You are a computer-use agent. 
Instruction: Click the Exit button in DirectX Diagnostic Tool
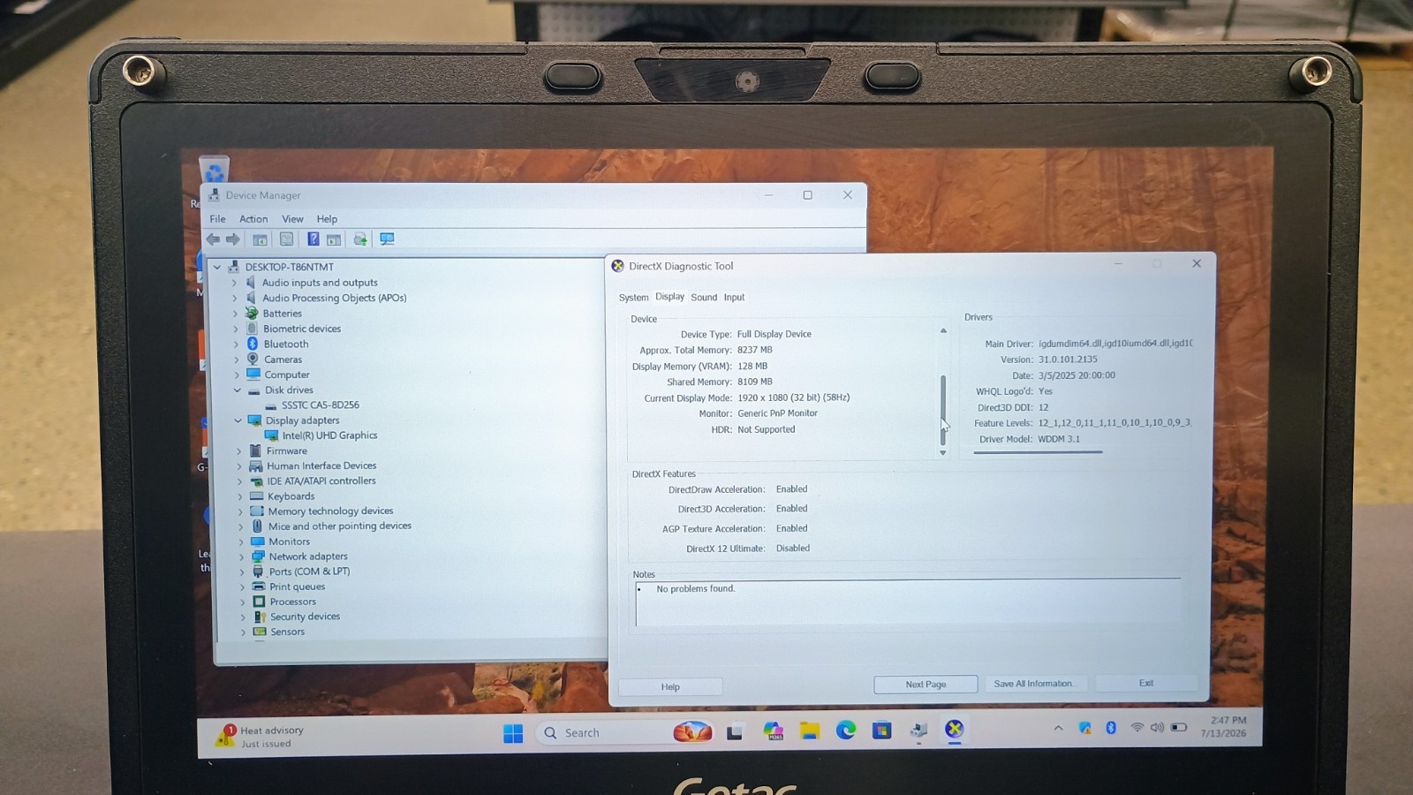[1146, 683]
